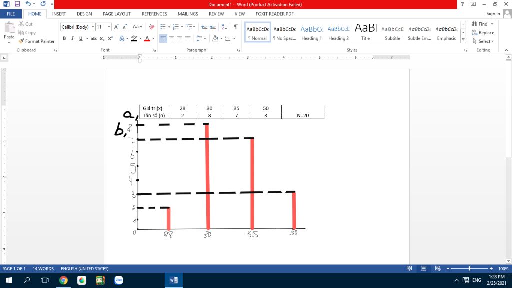Click Read Mode view icon
The height and width of the screenshot is (288, 512).
(x=409, y=268)
